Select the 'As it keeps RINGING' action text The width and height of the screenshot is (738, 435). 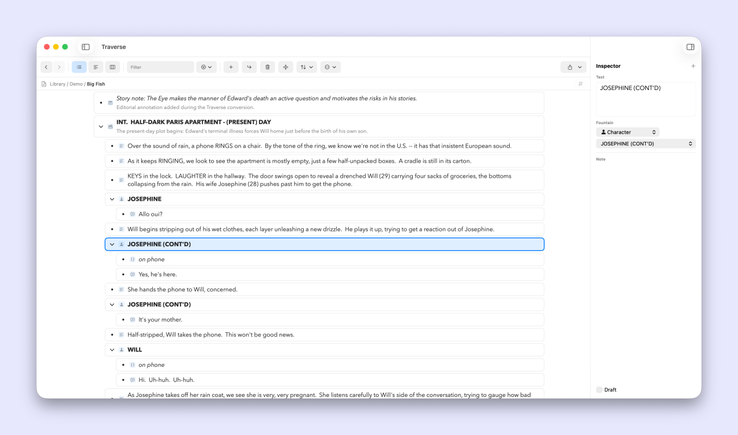300,161
